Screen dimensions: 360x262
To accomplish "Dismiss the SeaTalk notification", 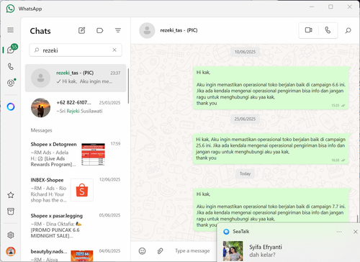I will (356, 232).
